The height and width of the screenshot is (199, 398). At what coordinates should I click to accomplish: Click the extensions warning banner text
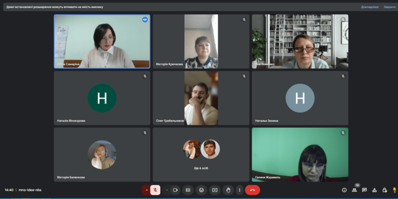tap(54, 7)
